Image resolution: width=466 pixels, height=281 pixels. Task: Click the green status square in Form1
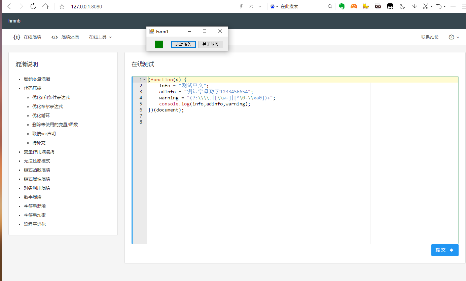click(x=159, y=44)
